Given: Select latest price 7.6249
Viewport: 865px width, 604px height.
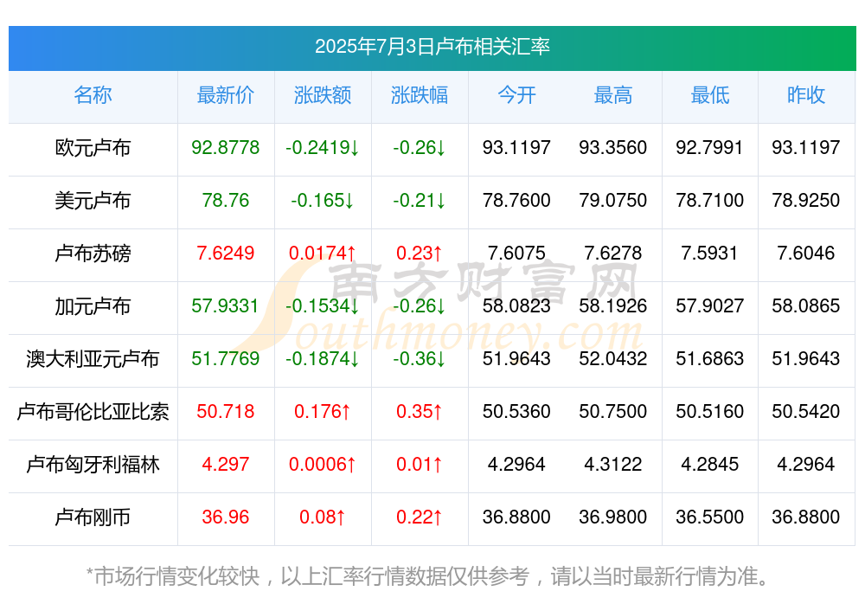Looking at the screenshot, I should 226,253.
